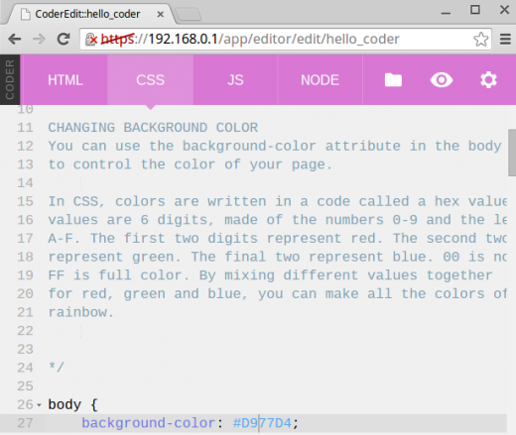The height and width of the screenshot is (435, 516).
Task: Go back with the browser back arrow
Action: pyautogui.click(x=15, y=40)
